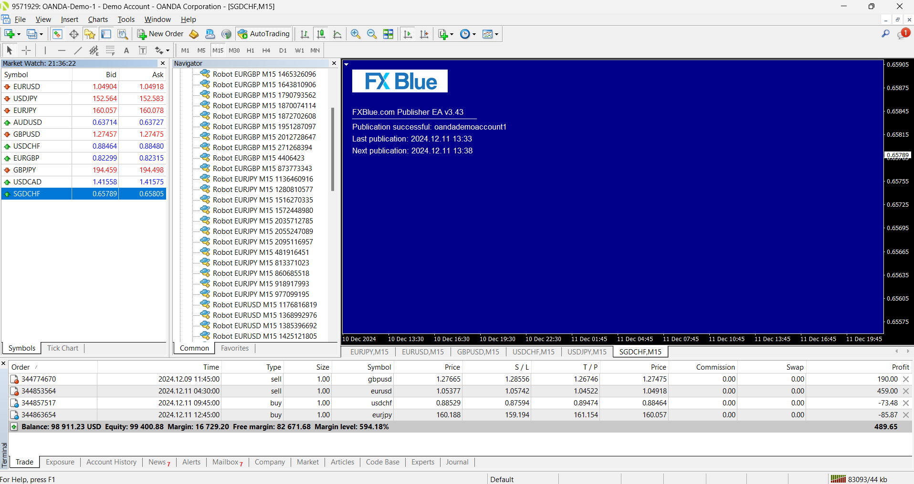
Task: Toggle chart shift icon
Action: point(424,34)
